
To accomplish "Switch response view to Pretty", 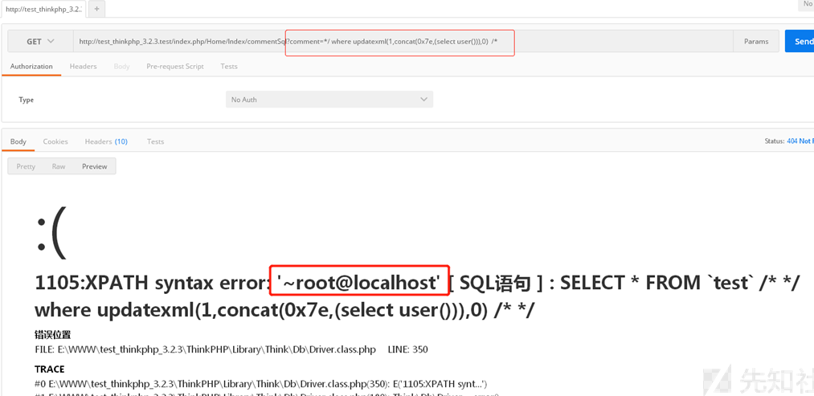I will point(26,166).
